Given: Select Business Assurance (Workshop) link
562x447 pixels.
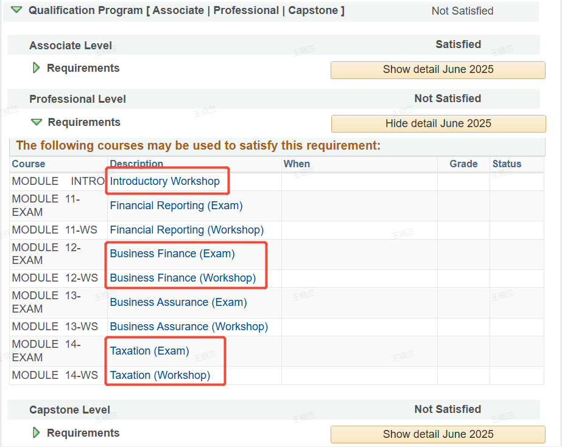Looking at the screenshot, I should tap(188, 327).
